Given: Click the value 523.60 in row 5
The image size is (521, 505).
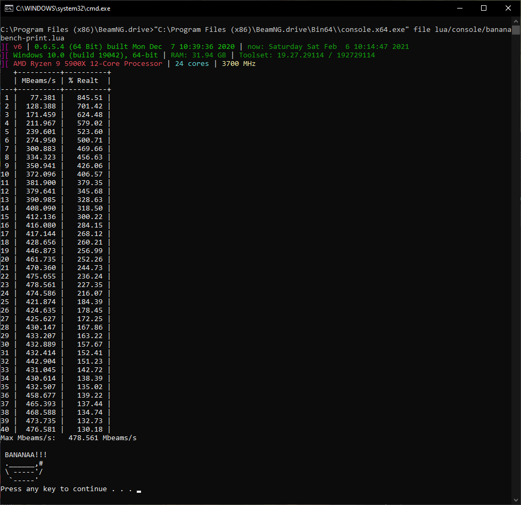Looking at the screenshot, I should pyautogui.click(x=90, y=132).
